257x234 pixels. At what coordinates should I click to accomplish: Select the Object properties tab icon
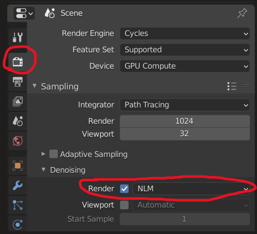tap(17, 165)
